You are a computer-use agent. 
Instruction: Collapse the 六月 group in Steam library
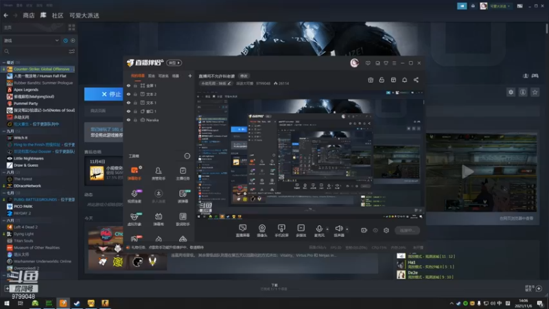pyautogui.click(x=3, y=220)
